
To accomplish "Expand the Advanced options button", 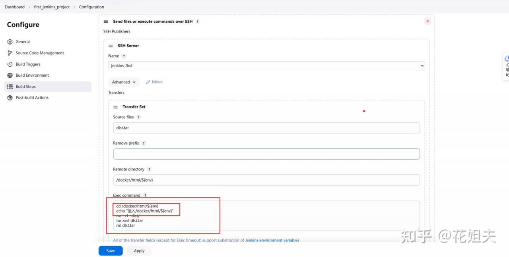I will pos(124,82).
